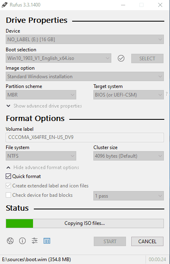Image resolution: width=170 pixels, height=264 pixels.
Task: Click the Status heading
Action: click(17, 208)
